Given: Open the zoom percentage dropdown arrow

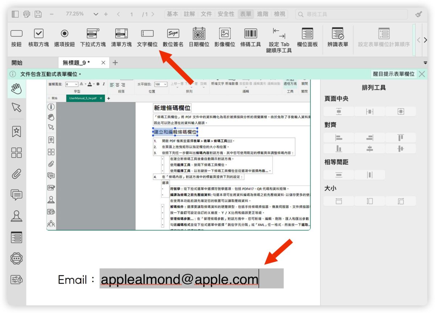Looking at the screenshot, I should [96, 14].
